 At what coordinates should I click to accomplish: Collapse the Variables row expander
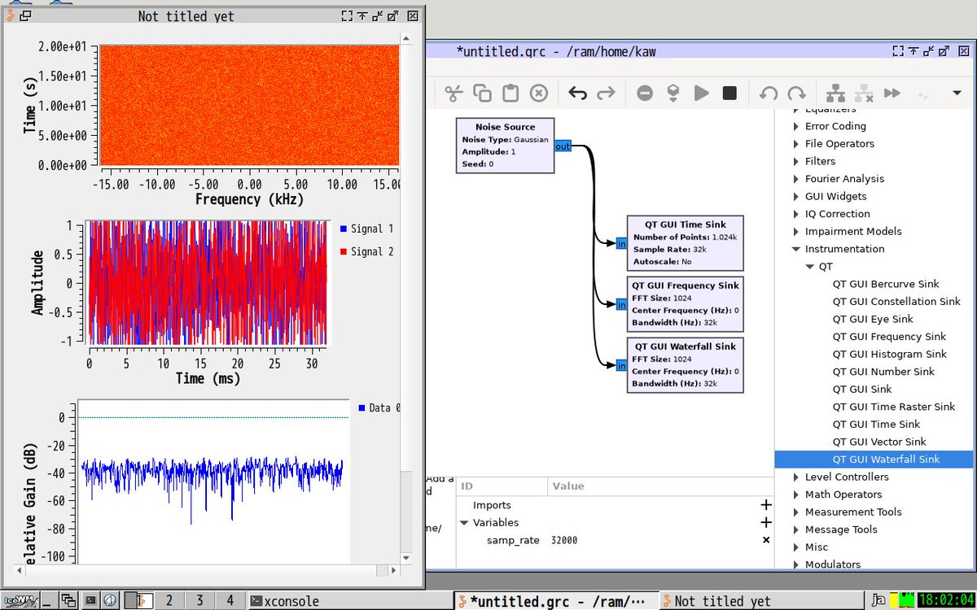pos(464,523)
